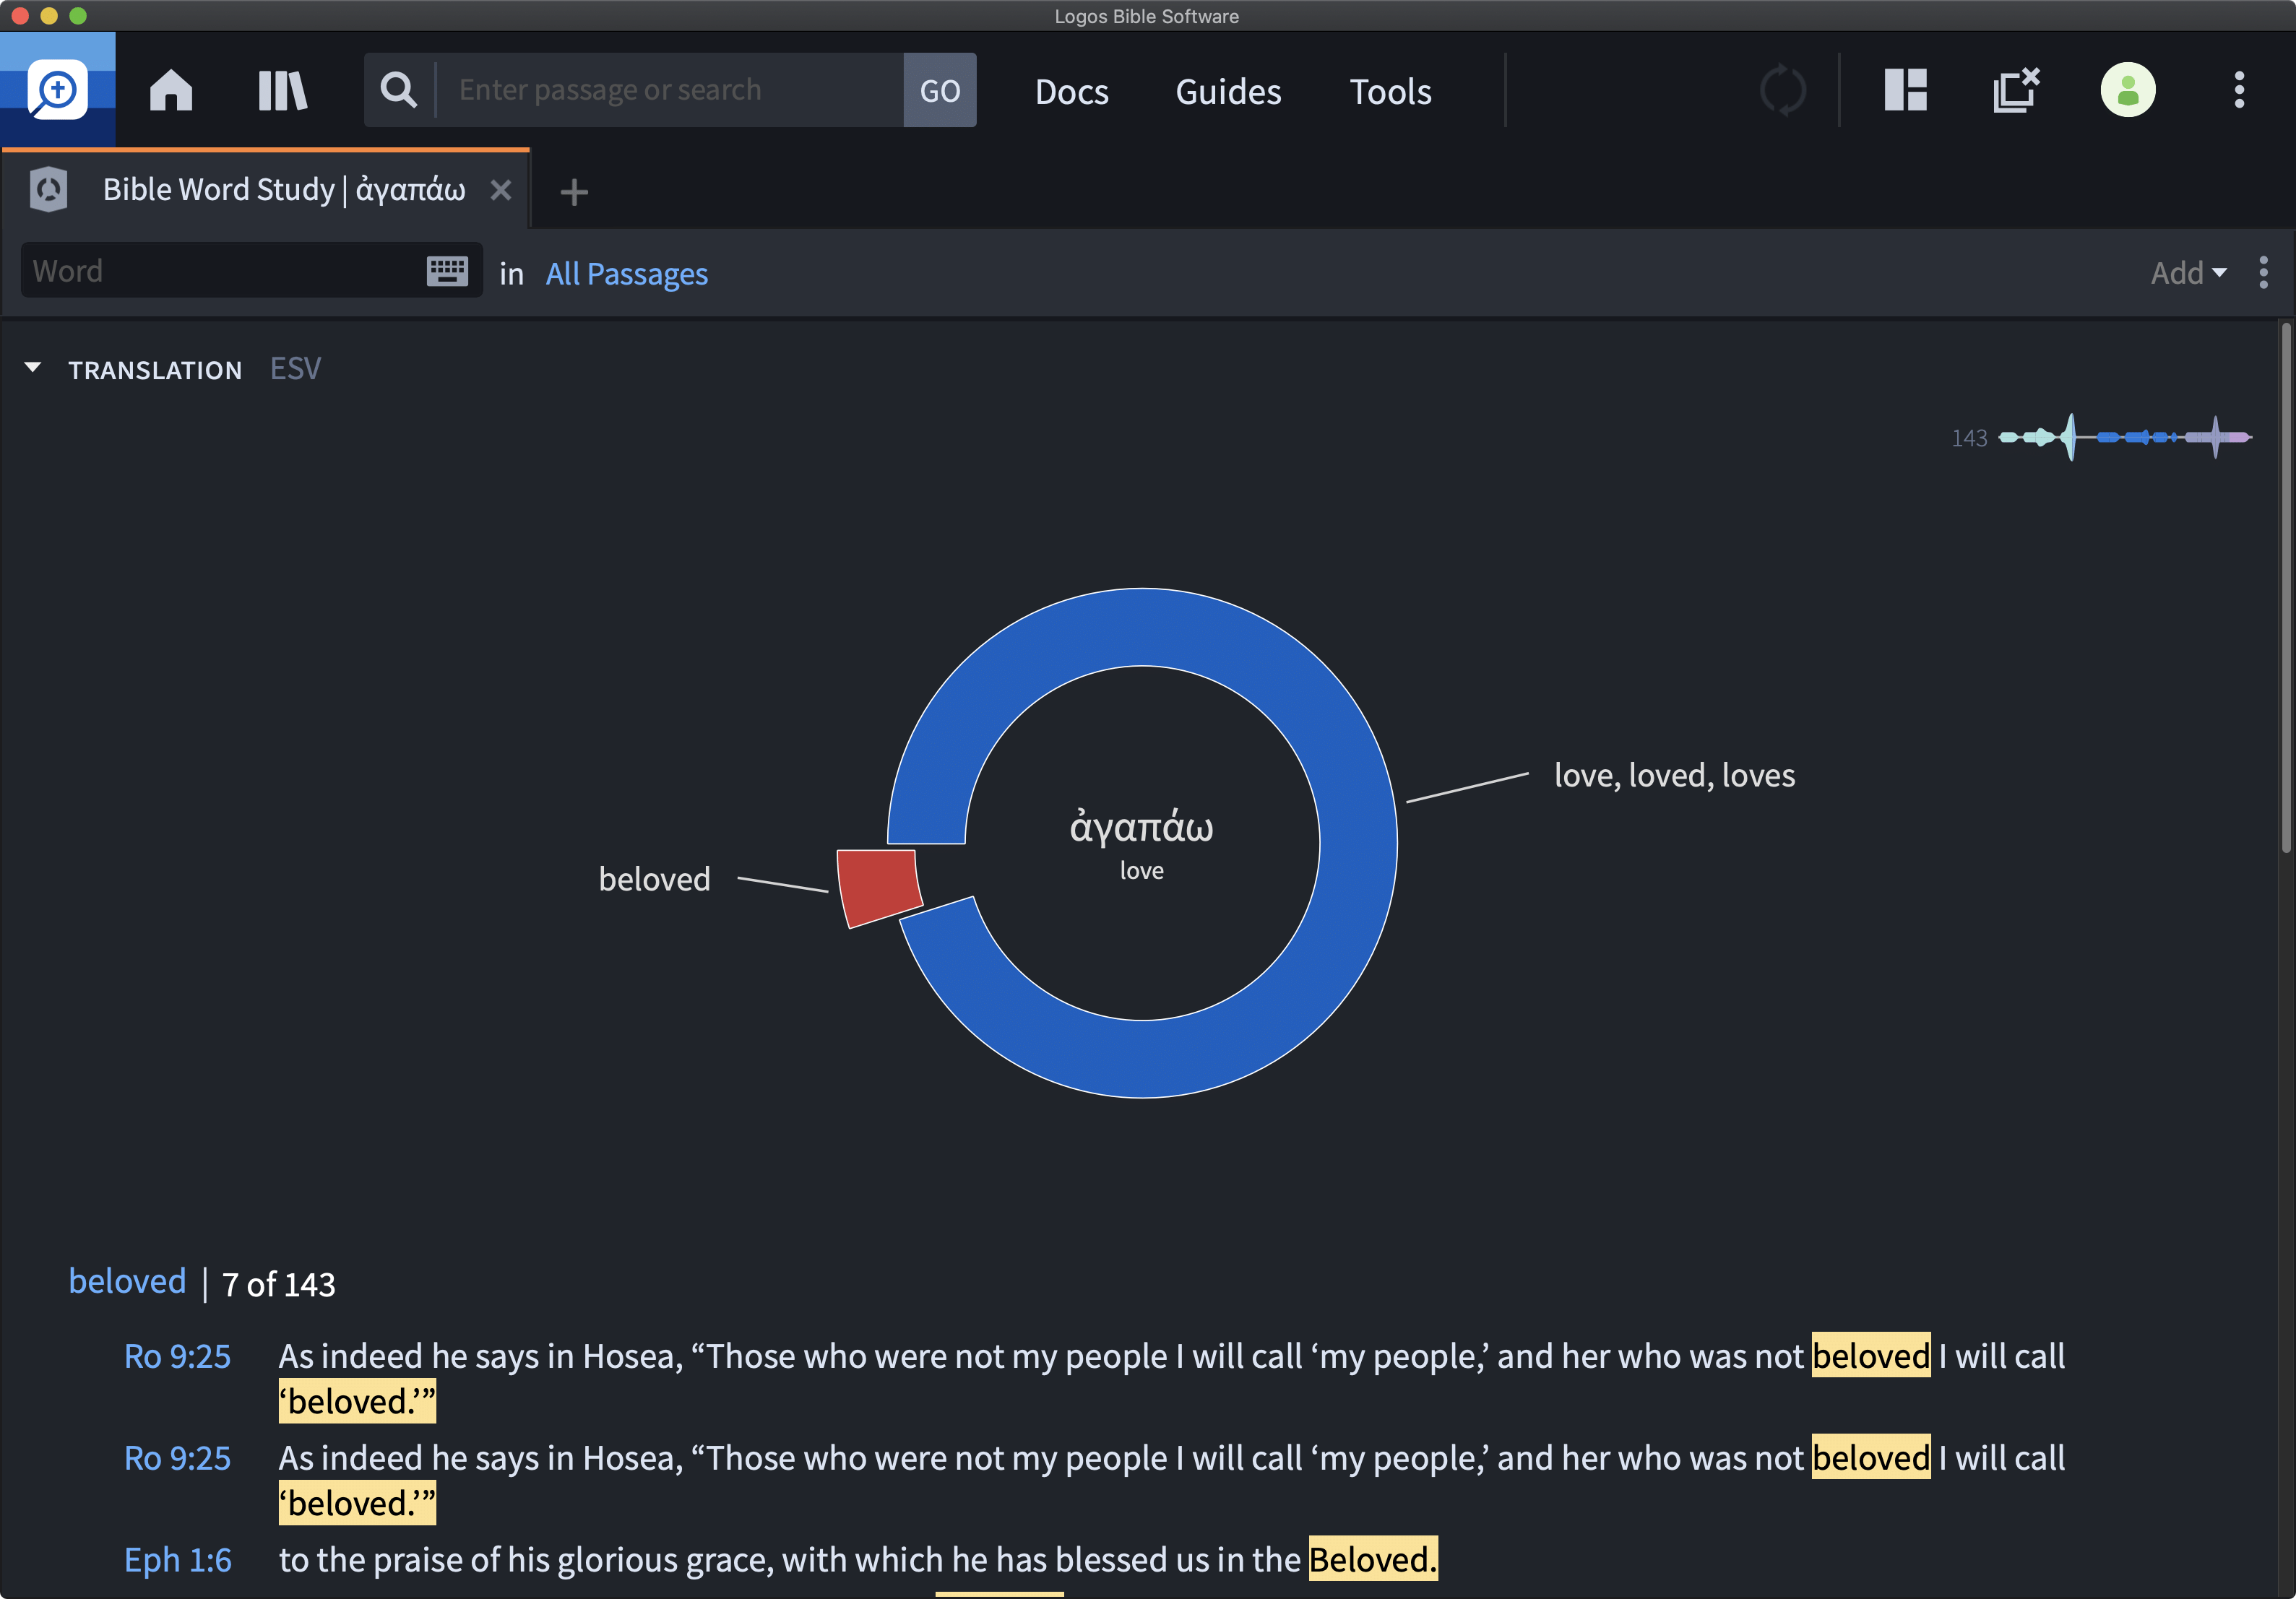Click the Bible Word Study panel icon
The width and height of the screenshot is (2296, 1599).
[x=49, y=188]
